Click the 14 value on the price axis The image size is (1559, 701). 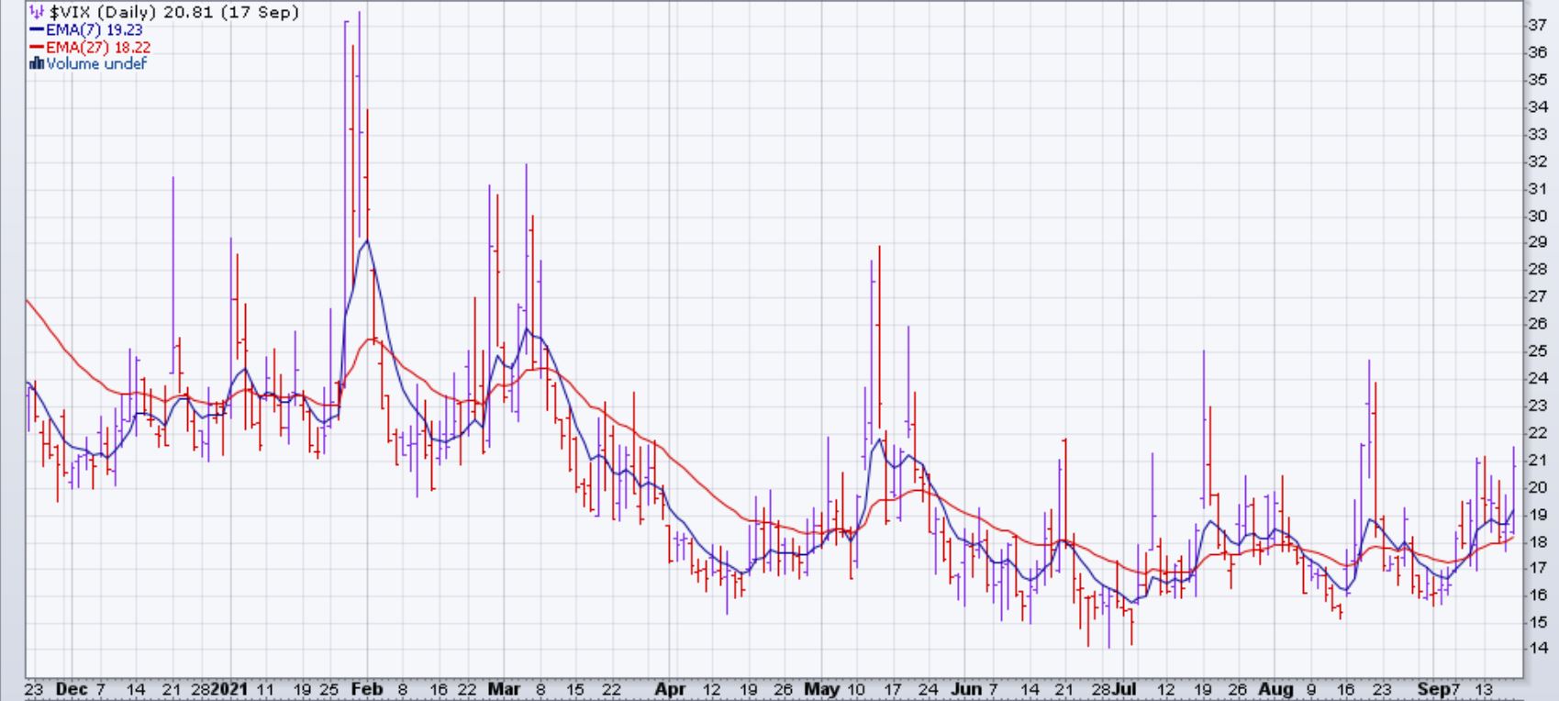pyautogui.click(x=1537, y=649)
